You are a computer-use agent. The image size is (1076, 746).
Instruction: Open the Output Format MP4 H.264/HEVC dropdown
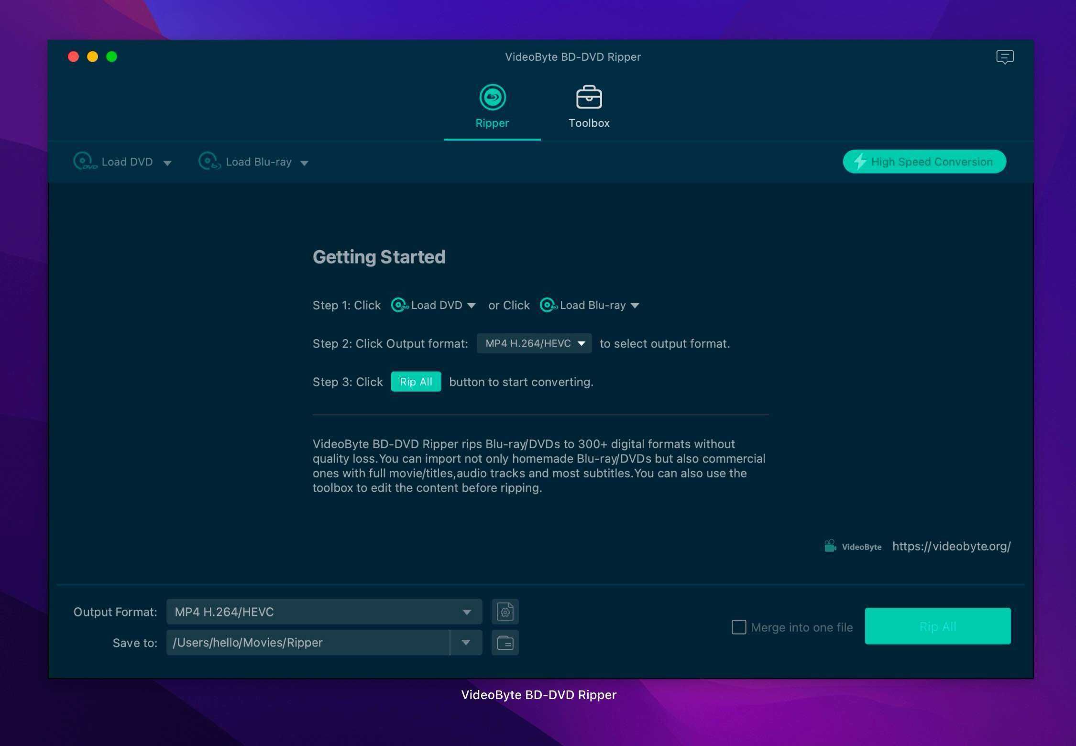pyautogui.click(x=324, y=612)
